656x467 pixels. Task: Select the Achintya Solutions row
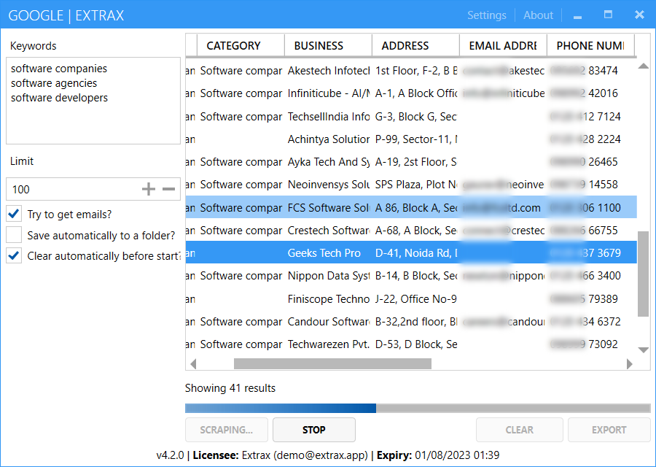pos(411,139)
